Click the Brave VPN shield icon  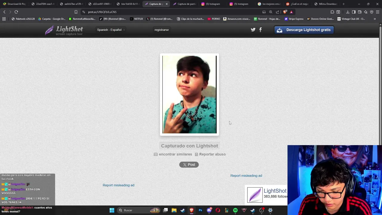click(372, 12)
